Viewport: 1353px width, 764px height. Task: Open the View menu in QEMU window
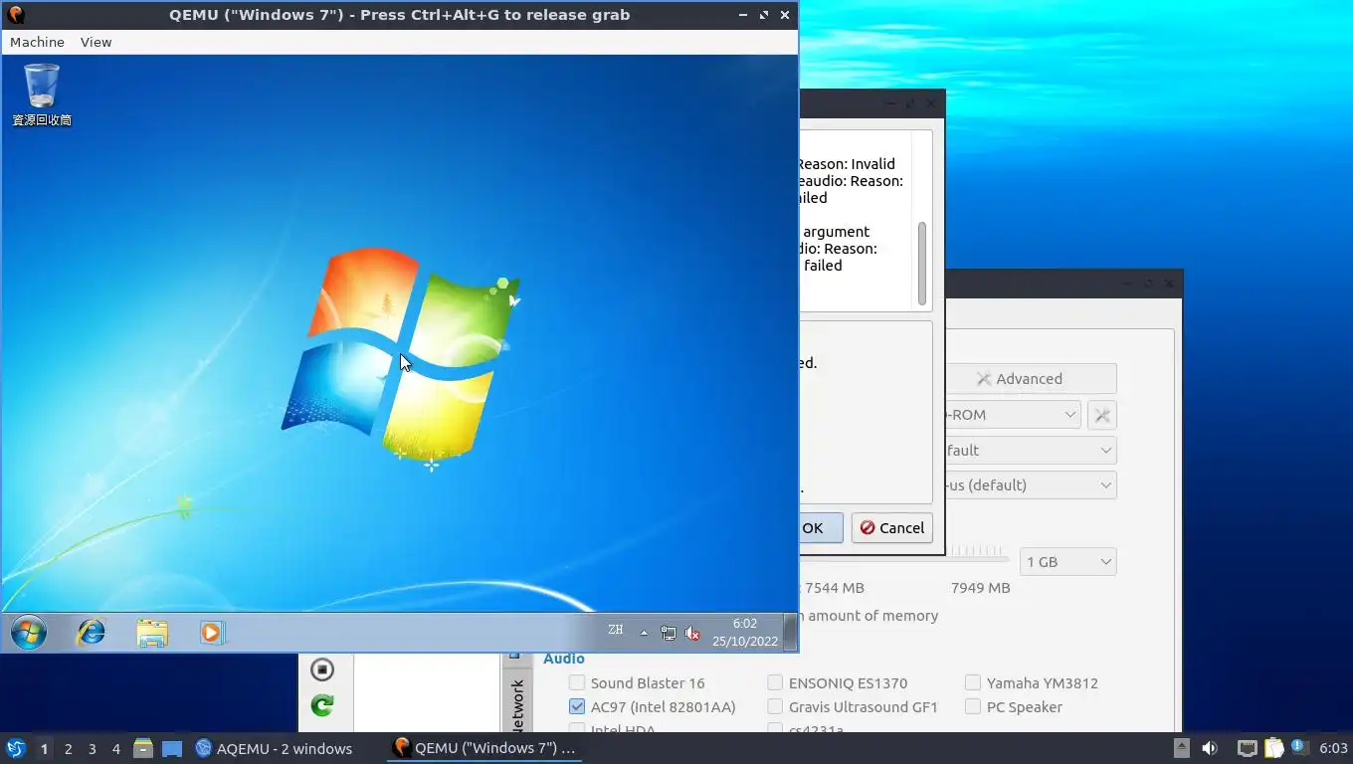[97, 42]
